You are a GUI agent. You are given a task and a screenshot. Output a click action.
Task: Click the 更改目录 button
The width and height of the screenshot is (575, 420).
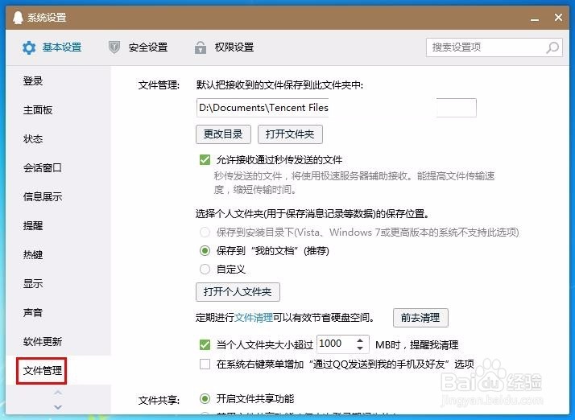coord(223,134)
